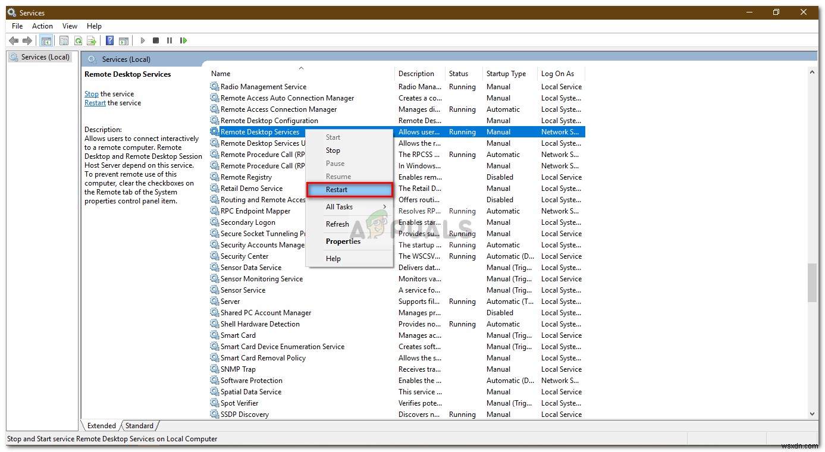Screen dimensions: 825x452
Task: Select the Remote Access Connection Manager service
Action: [x=397, y=109]
